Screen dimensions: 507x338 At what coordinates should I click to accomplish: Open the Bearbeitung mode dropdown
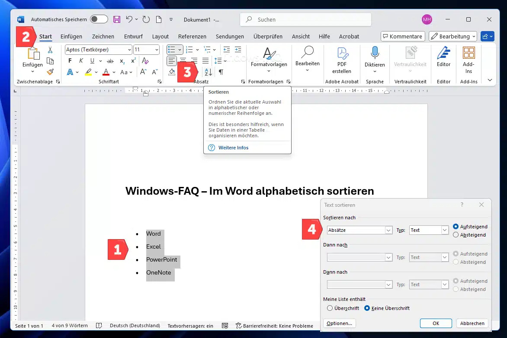[x=453, y=37]
